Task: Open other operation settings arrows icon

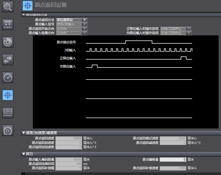Action: pyautogui.click(x=8, y=59)
